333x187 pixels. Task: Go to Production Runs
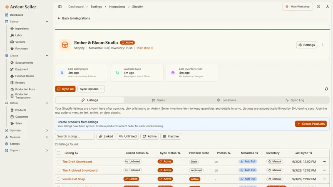(x=23, y=89)
